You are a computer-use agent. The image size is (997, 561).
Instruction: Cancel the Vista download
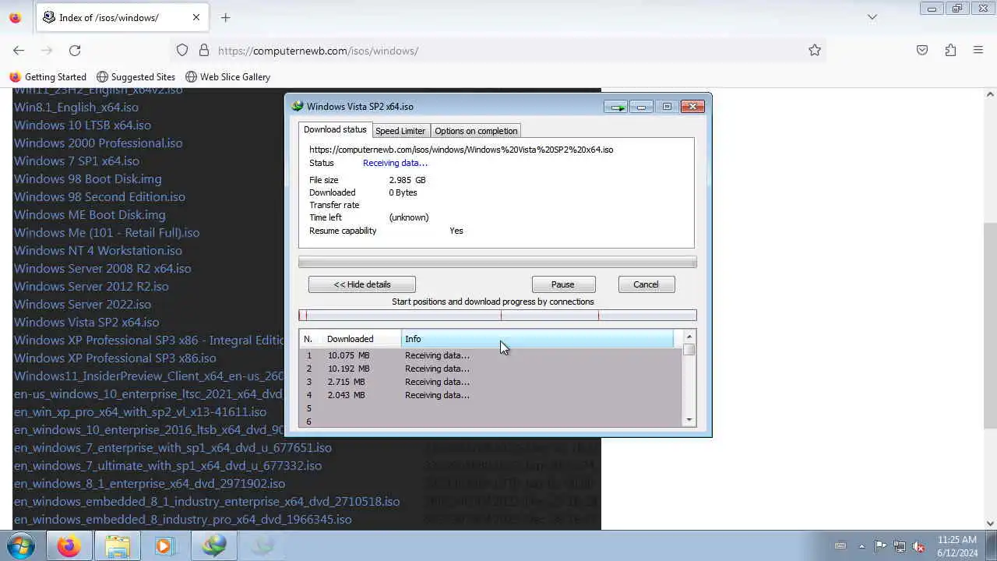(x=646, y=284)
